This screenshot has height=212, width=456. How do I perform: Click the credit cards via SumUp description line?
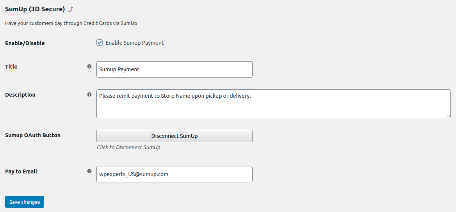71,23
